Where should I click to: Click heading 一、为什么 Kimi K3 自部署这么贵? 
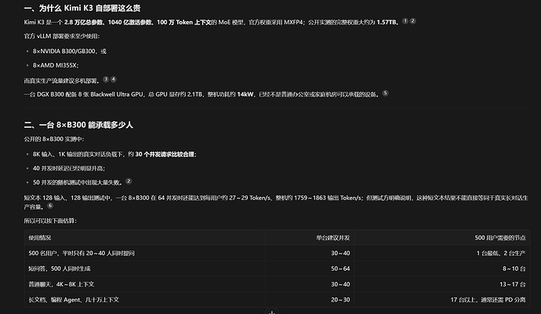(82, 8)
